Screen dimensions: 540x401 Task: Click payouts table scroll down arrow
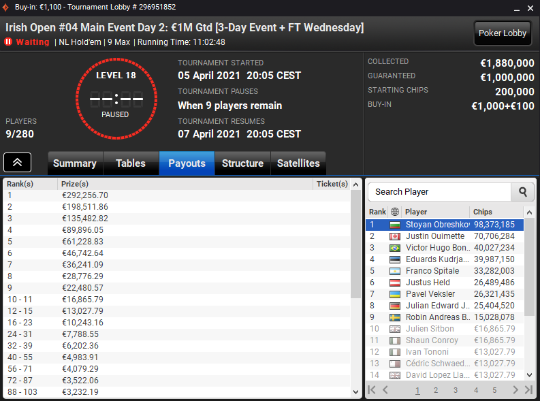355,392
